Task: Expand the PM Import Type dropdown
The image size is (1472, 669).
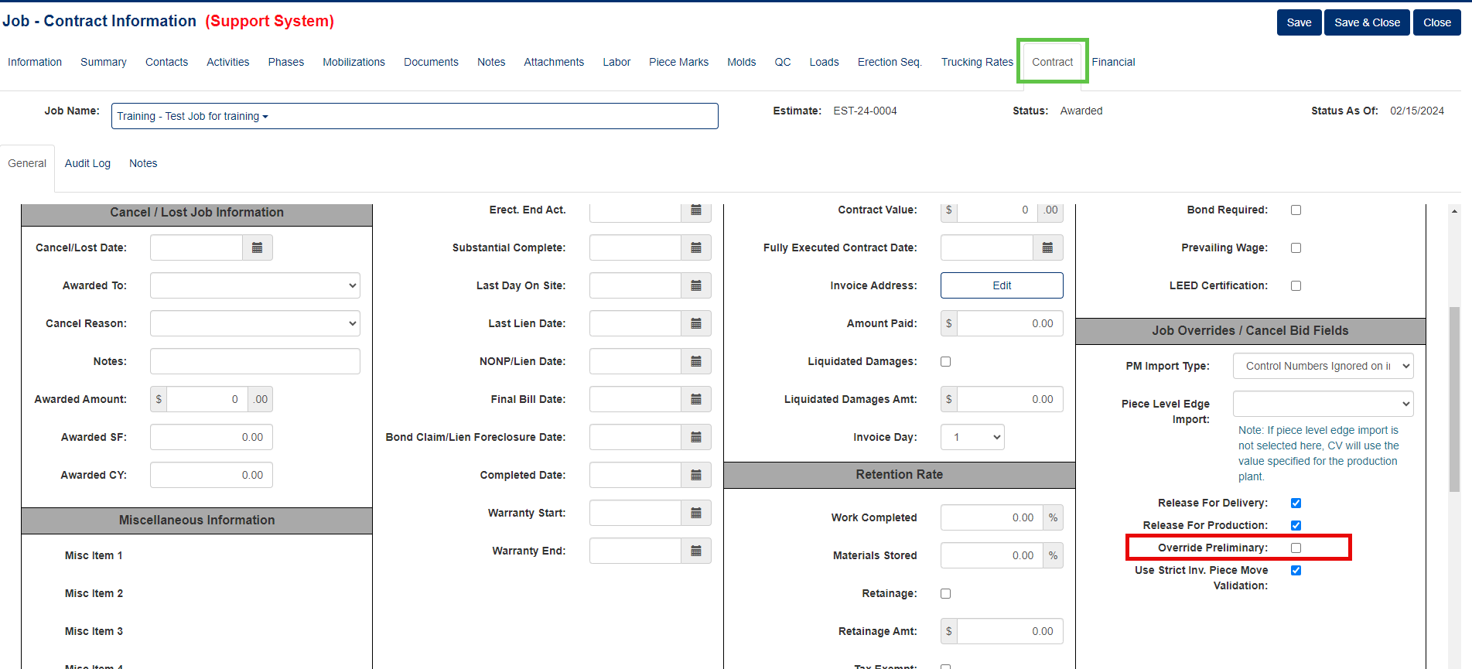Action: pyautogui.click(x=1323, y=366)
